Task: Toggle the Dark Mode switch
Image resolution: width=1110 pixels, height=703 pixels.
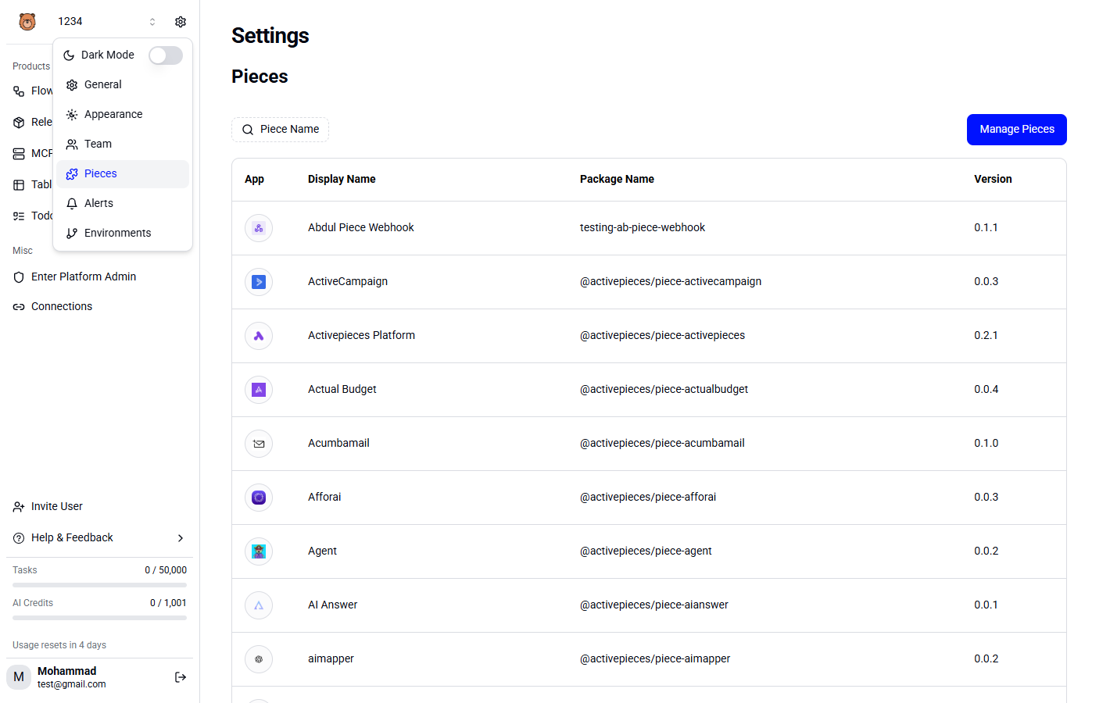Action: [x=166, y=55]
